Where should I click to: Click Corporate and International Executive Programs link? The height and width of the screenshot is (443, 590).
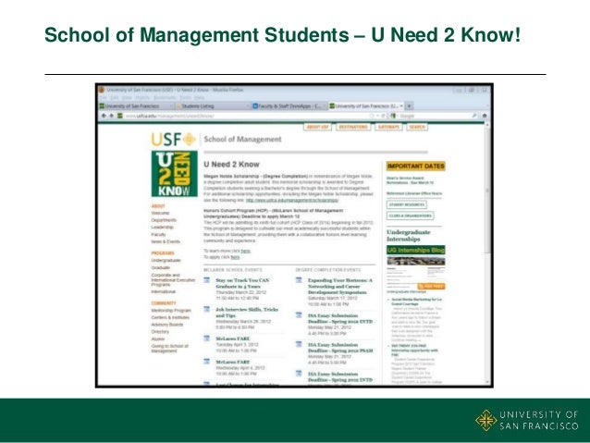coord(173,279)
